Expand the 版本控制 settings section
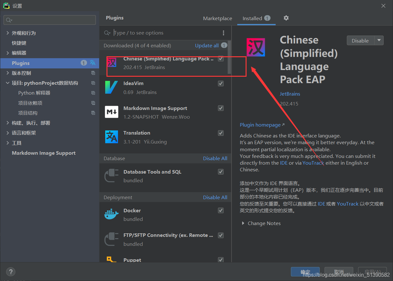The height and width of the screenshot is (281, 393). (x=8, y=73)
